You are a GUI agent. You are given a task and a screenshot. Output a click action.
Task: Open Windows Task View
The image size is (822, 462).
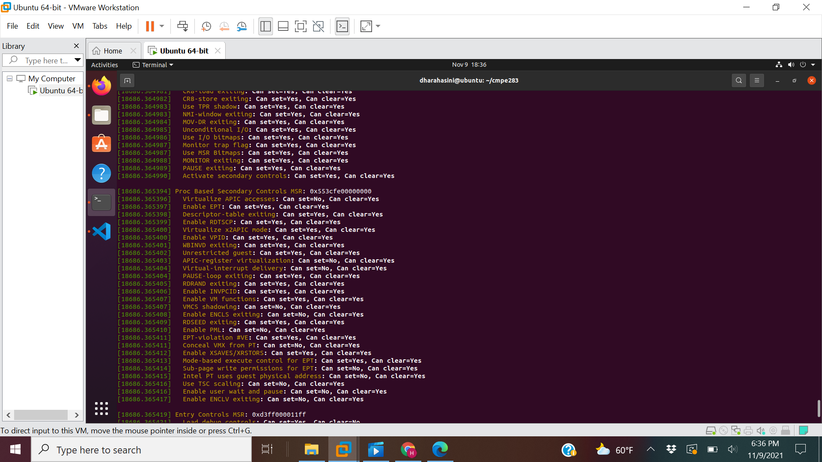267,449
